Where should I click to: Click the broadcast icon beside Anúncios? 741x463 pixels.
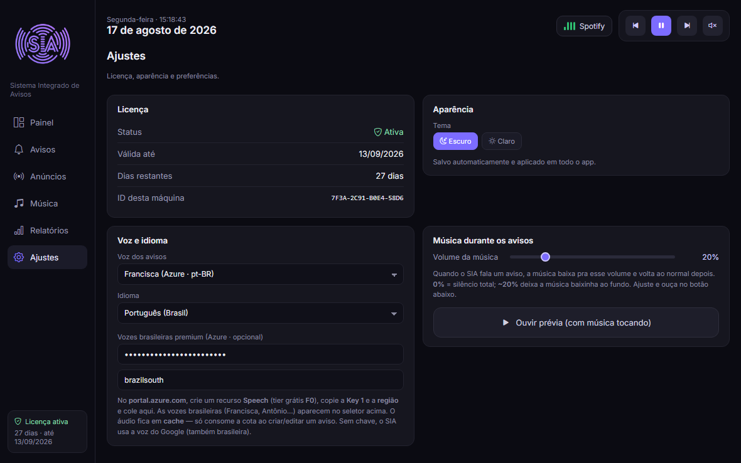point(19,176)
